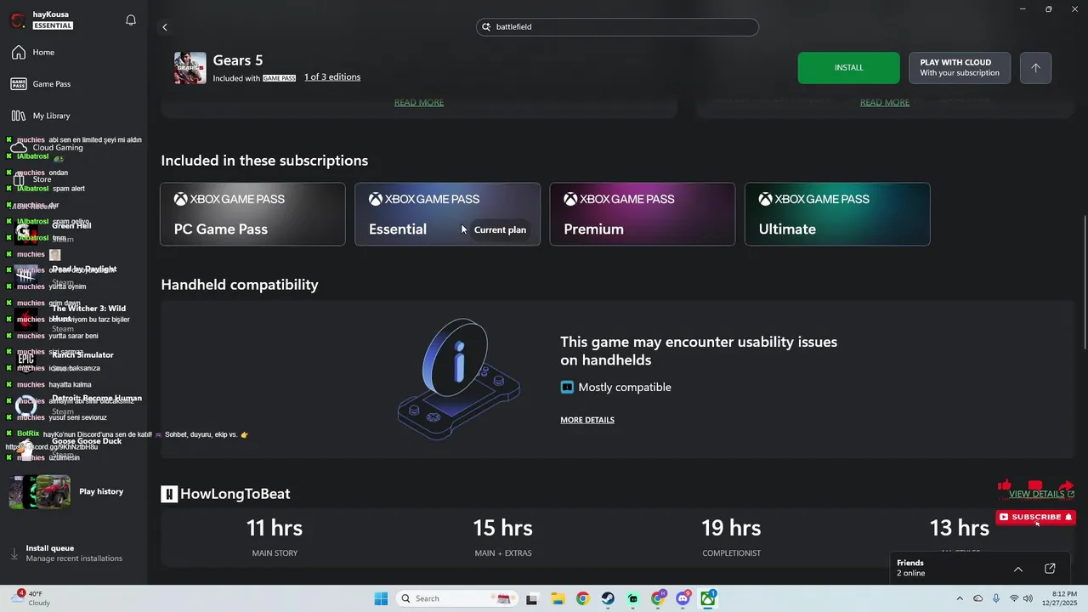
Task: Click the tray microphone icon
Action: tap(995, 598)
